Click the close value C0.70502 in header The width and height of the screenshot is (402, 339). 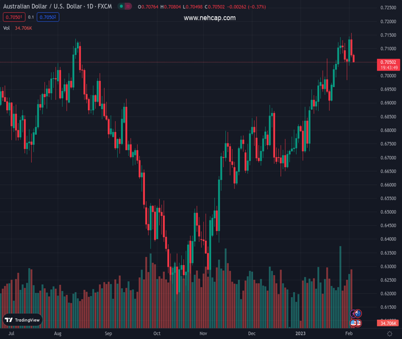[215, 7]
